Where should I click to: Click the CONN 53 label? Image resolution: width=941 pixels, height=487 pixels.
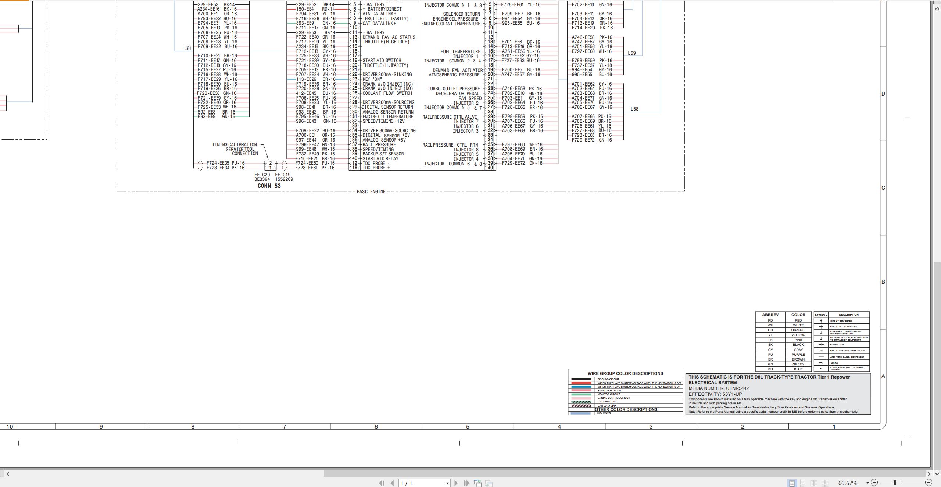pos(269,186)
